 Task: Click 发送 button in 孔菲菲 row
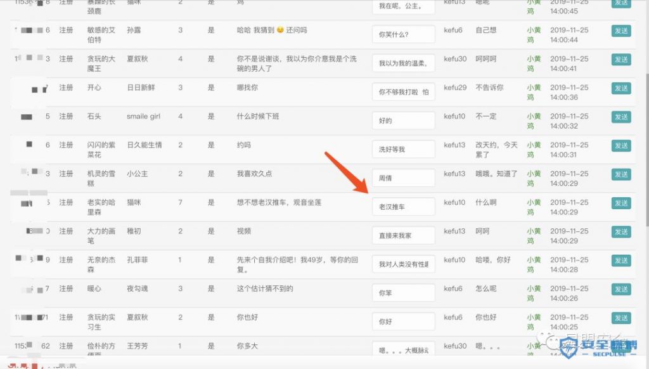[621, 261]
